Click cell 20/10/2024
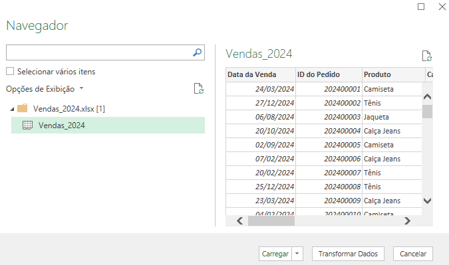The width and height of the screenshot is (449, 265). [x=261, y=131]
